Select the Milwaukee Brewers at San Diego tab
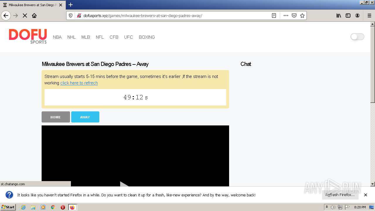Image resolution: width=375 pixels, height=211 pixels. [32, 5]
